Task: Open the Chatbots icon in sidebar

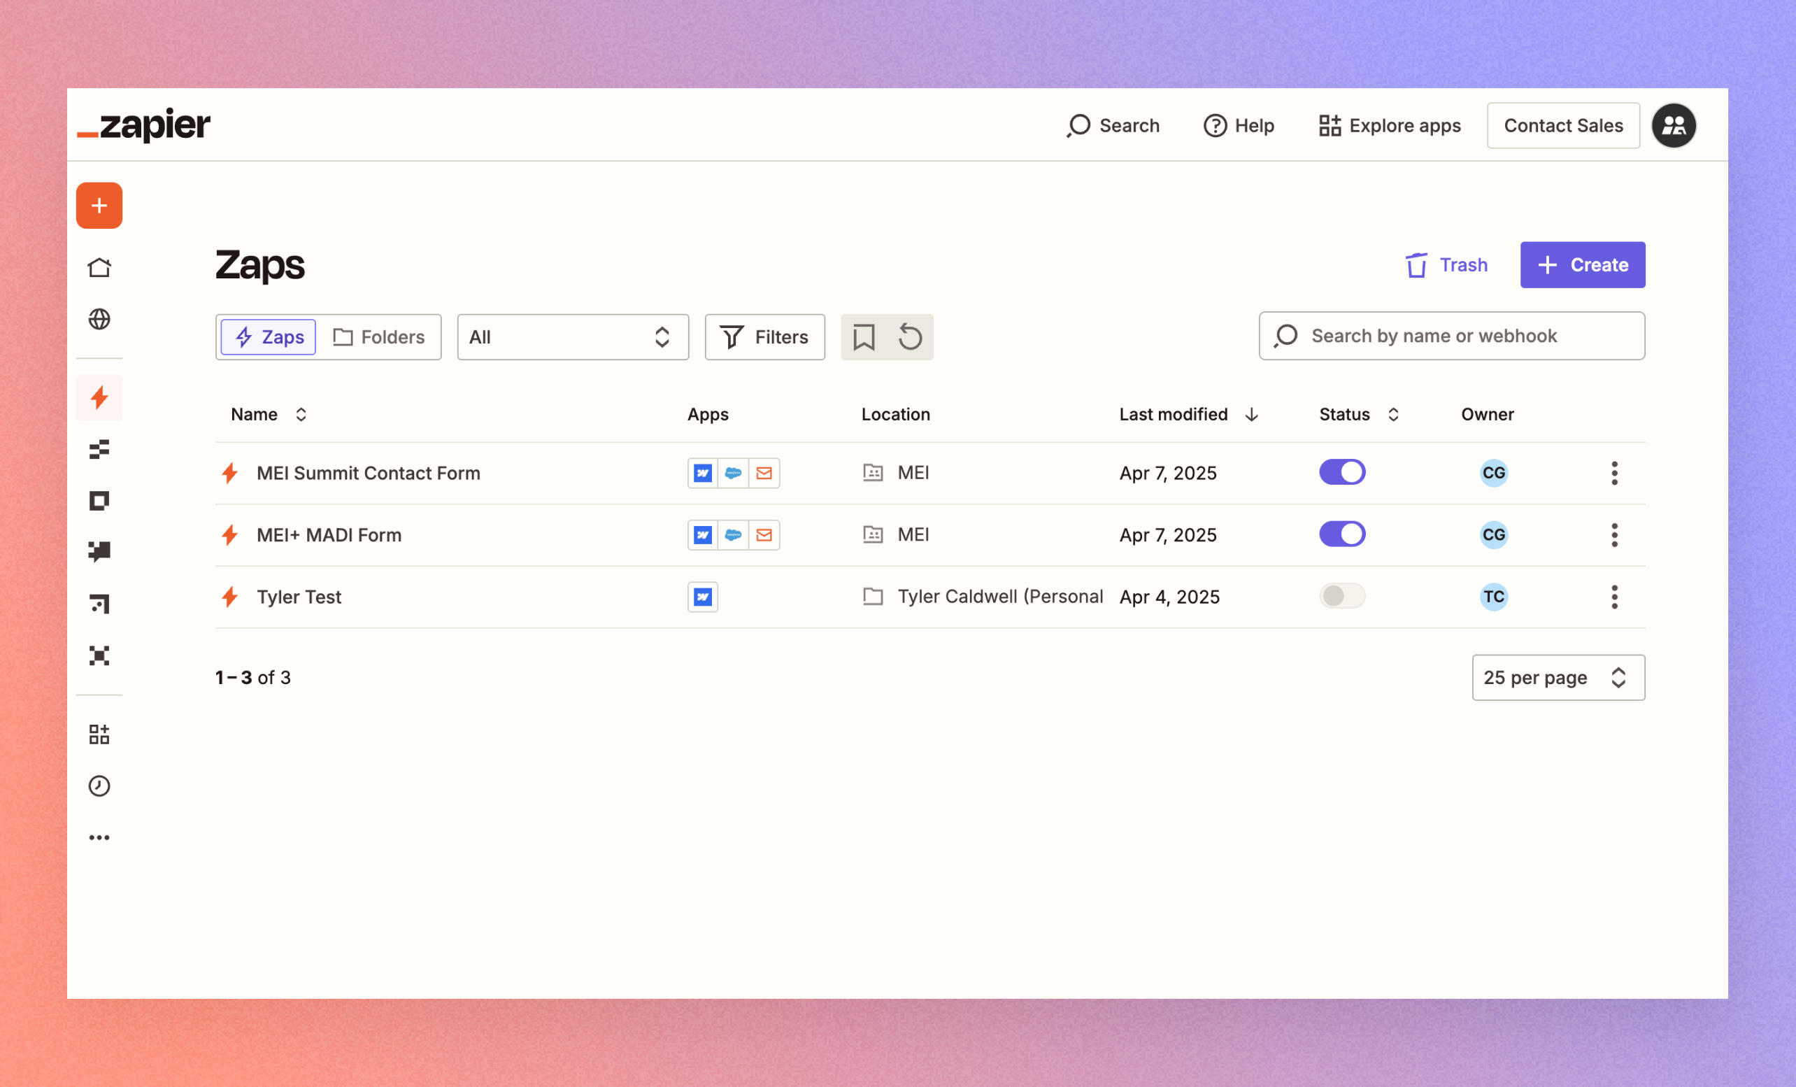Action: (x=99, y=552)
